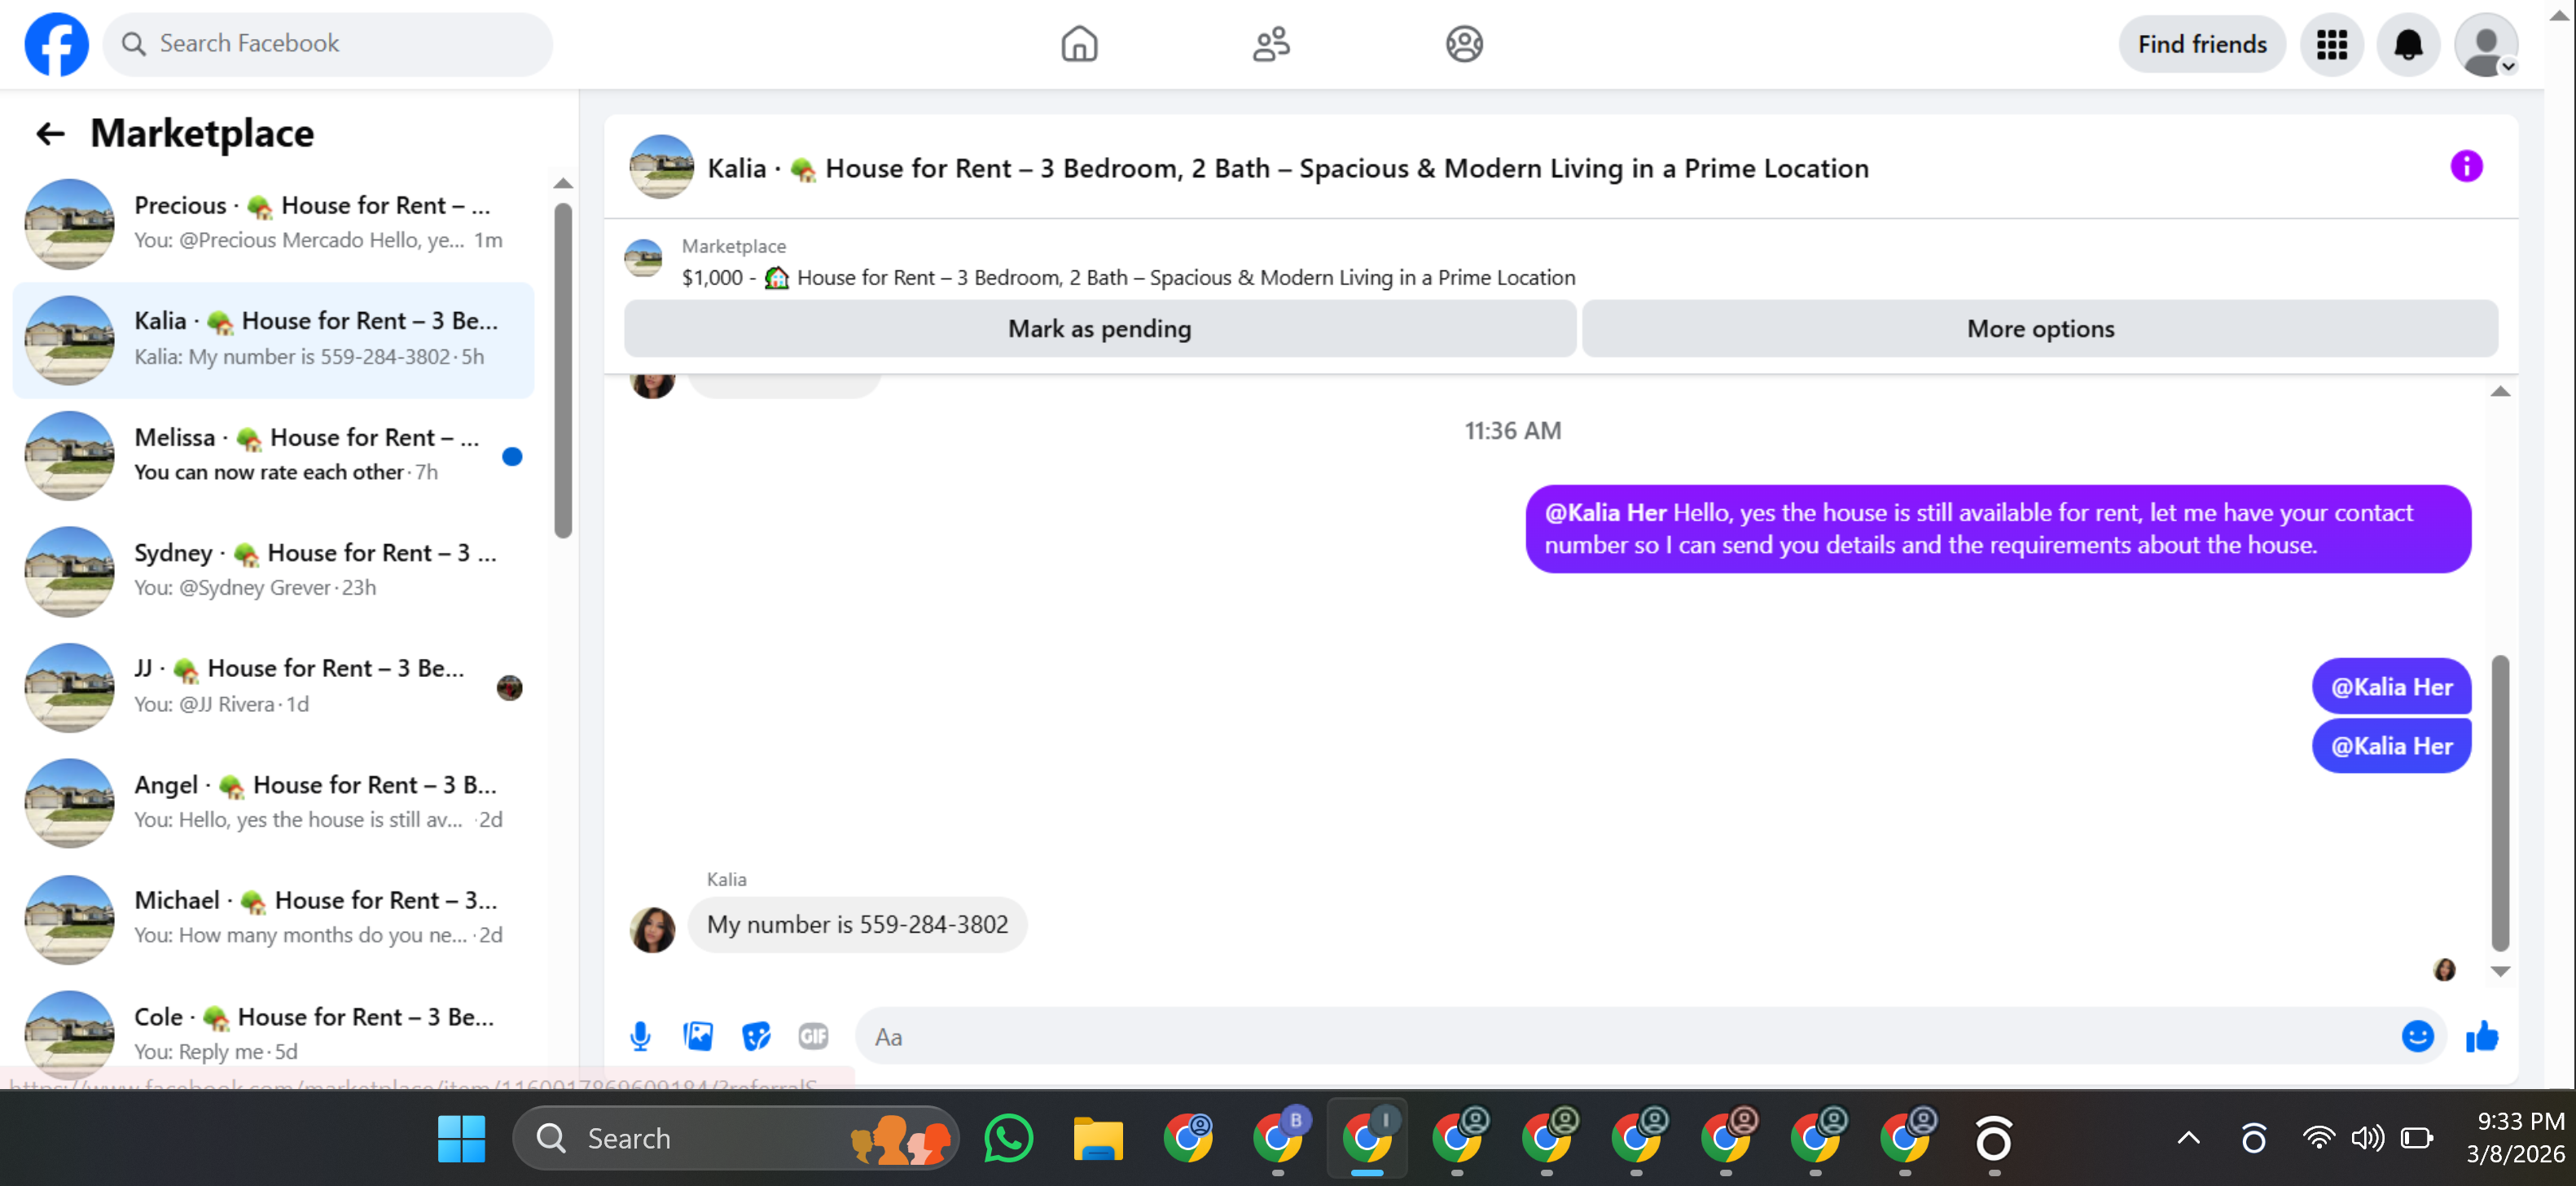Attach a photo using the image icon
Screen dimensions: 2576x1186
click(698, 1036)
